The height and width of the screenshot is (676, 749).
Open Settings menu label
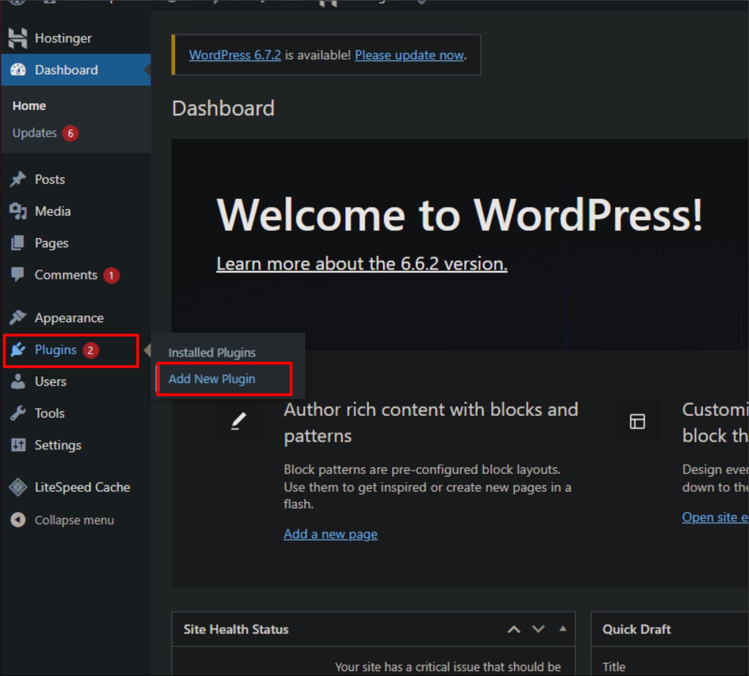click(x=58, y=445)
